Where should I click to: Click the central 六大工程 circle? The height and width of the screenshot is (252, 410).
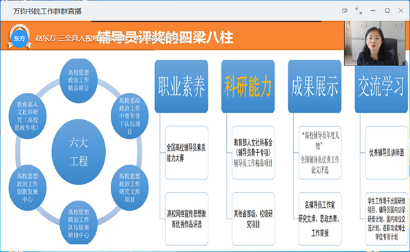click(79, 152)
